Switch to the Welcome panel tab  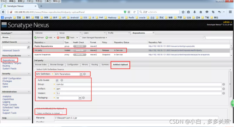[x=45, y=33]
